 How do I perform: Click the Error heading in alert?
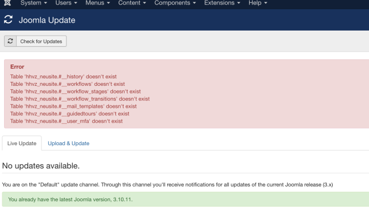tap(17, 67)
